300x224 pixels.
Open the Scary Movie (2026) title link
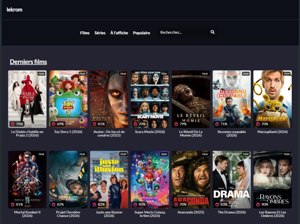coord(150,132)
